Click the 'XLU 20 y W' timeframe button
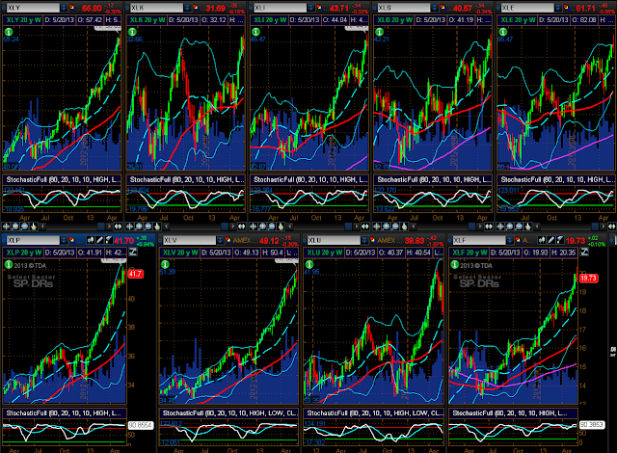The image size is (617, 453). tap(324, 253)
